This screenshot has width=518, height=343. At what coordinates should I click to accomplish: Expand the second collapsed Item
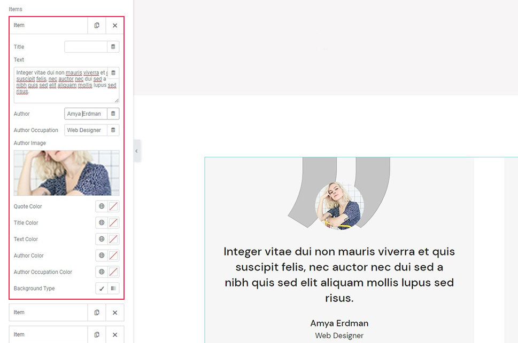[48, 313]
